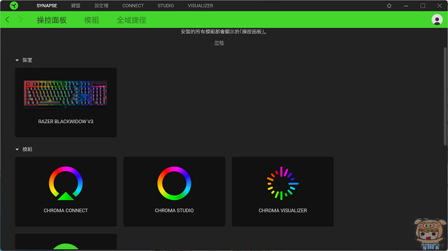448x251 pixels.
Task: Go back with the left arrow
Action: [x=8, y=20]
